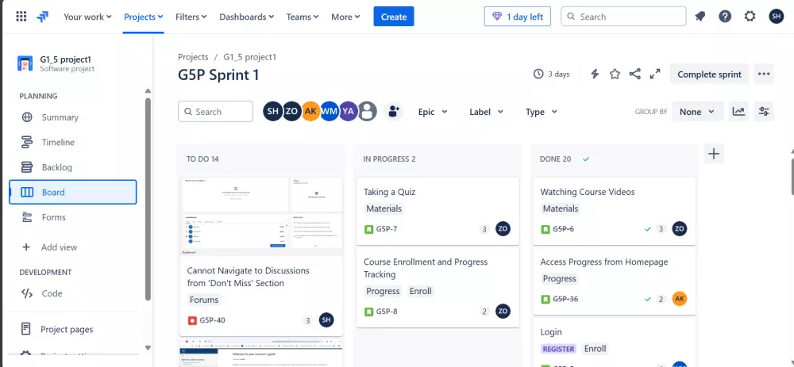Open the Dashboards dropdown menu
This screenshot has height=367, width=794.
[x=247, y=17]
